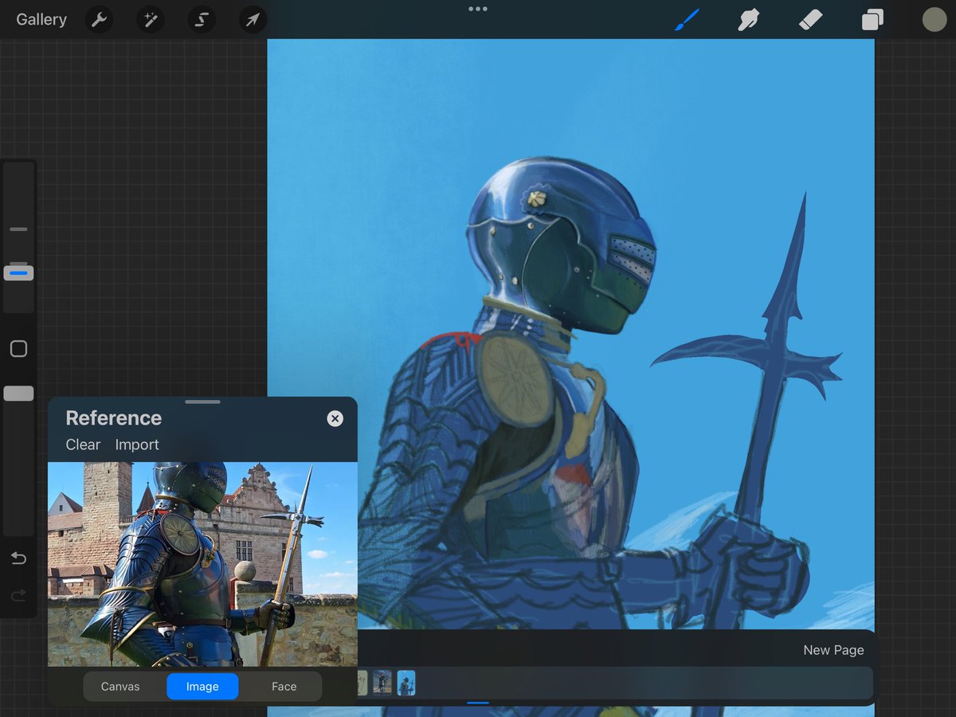Choose the Paint brush tool

click(687, 18)
